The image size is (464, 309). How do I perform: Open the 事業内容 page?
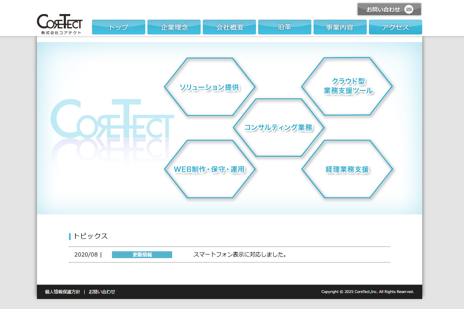tap(340, 27)
